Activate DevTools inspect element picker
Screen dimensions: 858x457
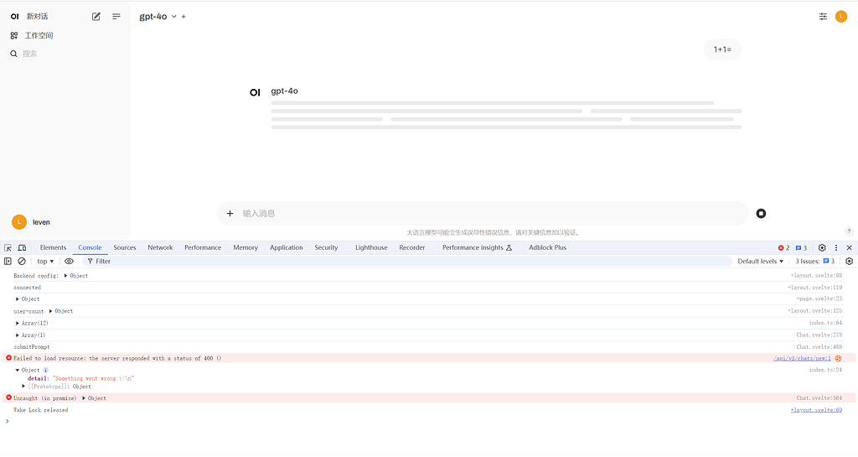pos(8,248)
